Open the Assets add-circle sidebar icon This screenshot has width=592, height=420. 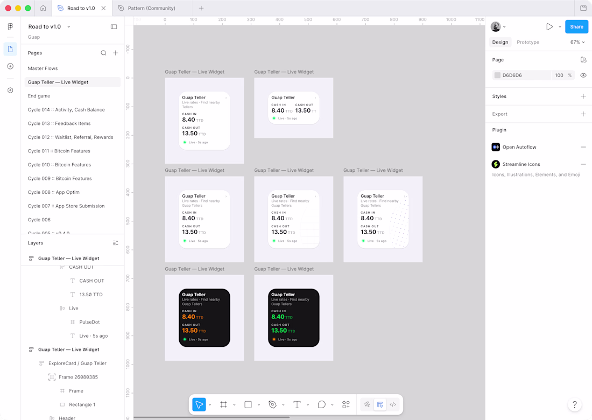click(x=10, y=66)
